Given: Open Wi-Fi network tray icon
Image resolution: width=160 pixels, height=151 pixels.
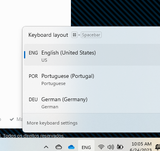Looking at the screenshot, I should pyautogui.click(x=101, y=147).
